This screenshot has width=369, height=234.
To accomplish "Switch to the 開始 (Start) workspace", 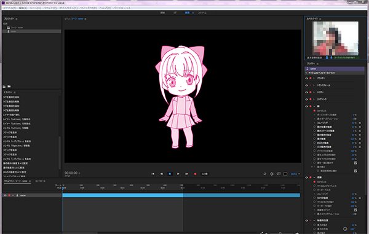I will [x=162, y=13].
